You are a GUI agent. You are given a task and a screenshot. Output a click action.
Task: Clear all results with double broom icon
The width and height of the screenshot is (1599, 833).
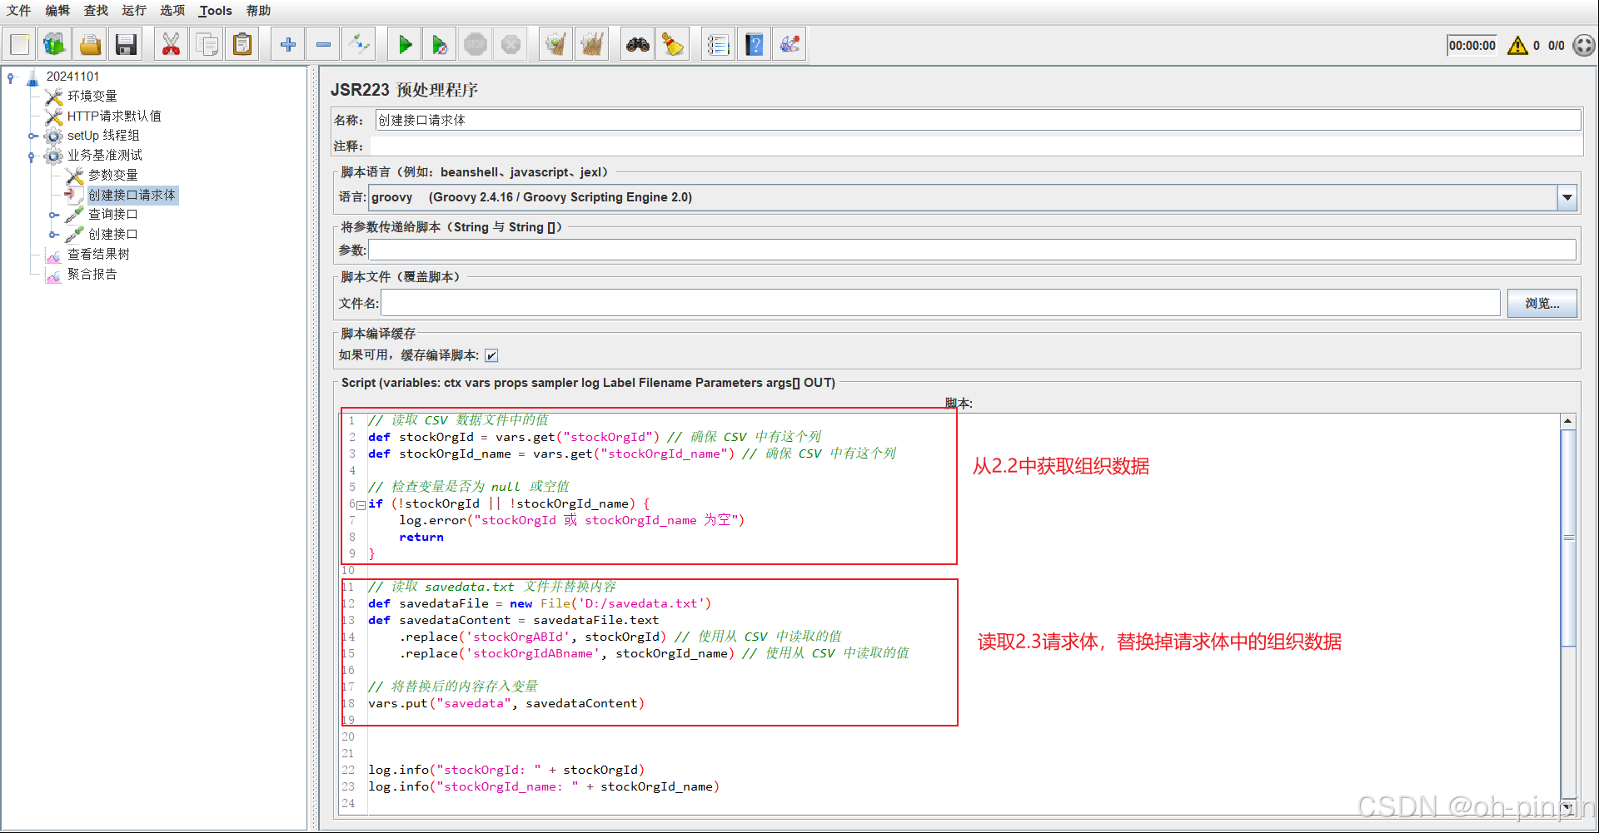click(x=591, y=44)
